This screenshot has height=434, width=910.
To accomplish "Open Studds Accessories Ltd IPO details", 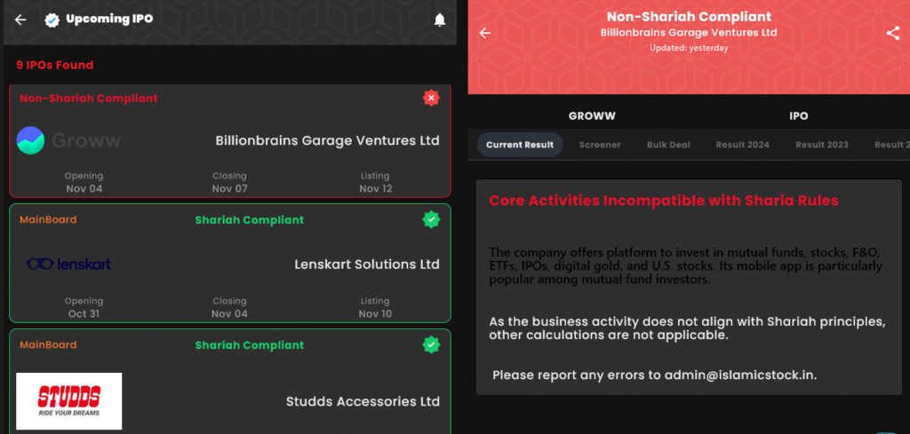I will point(363,401).
